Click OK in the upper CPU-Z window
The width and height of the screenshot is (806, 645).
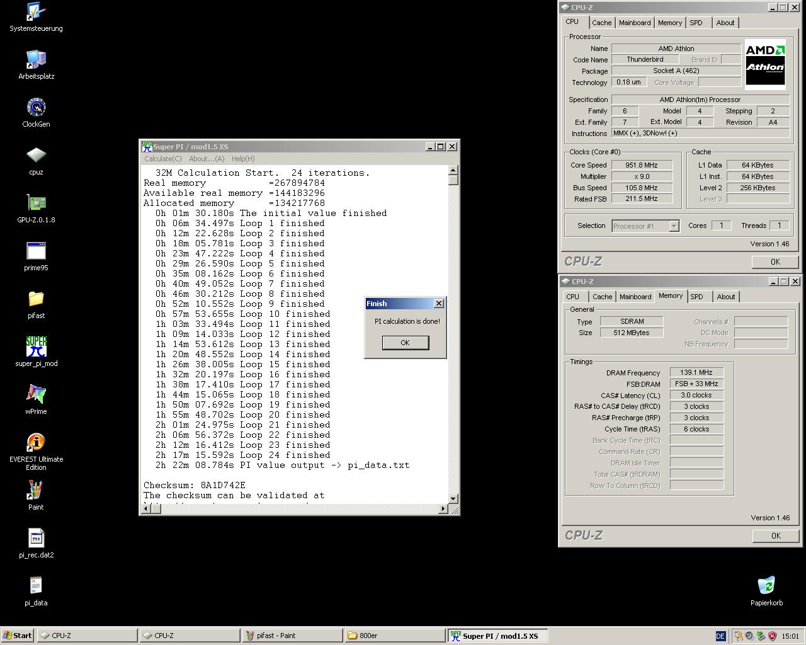tap(775, 262)
